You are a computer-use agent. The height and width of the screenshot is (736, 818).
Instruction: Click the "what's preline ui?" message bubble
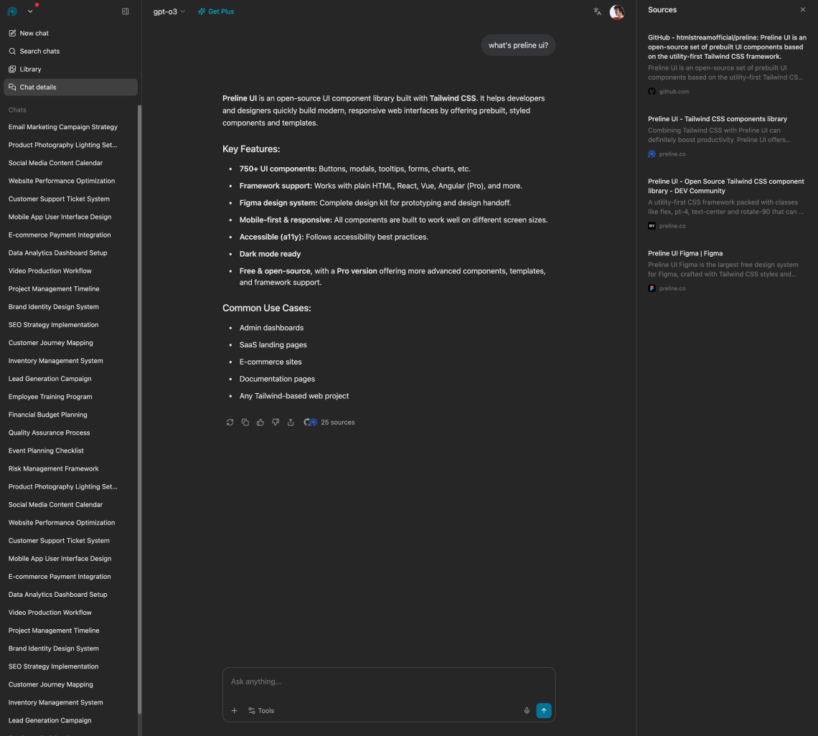pos(518,45)
